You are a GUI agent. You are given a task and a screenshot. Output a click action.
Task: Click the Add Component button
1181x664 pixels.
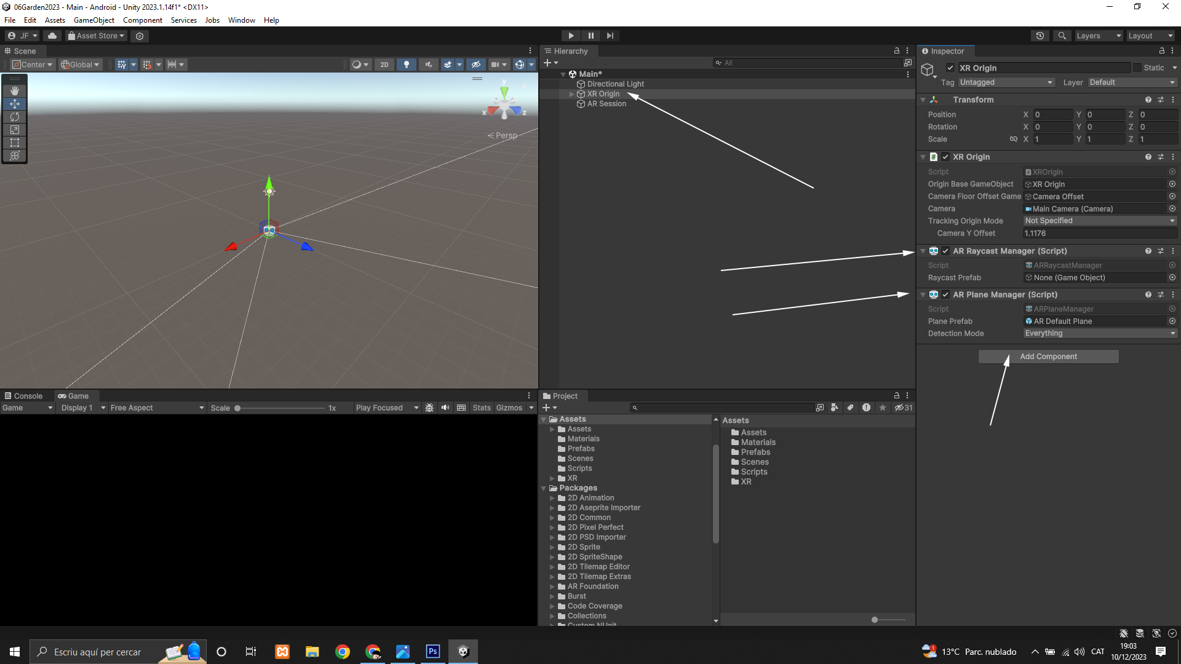(1048, 357)
